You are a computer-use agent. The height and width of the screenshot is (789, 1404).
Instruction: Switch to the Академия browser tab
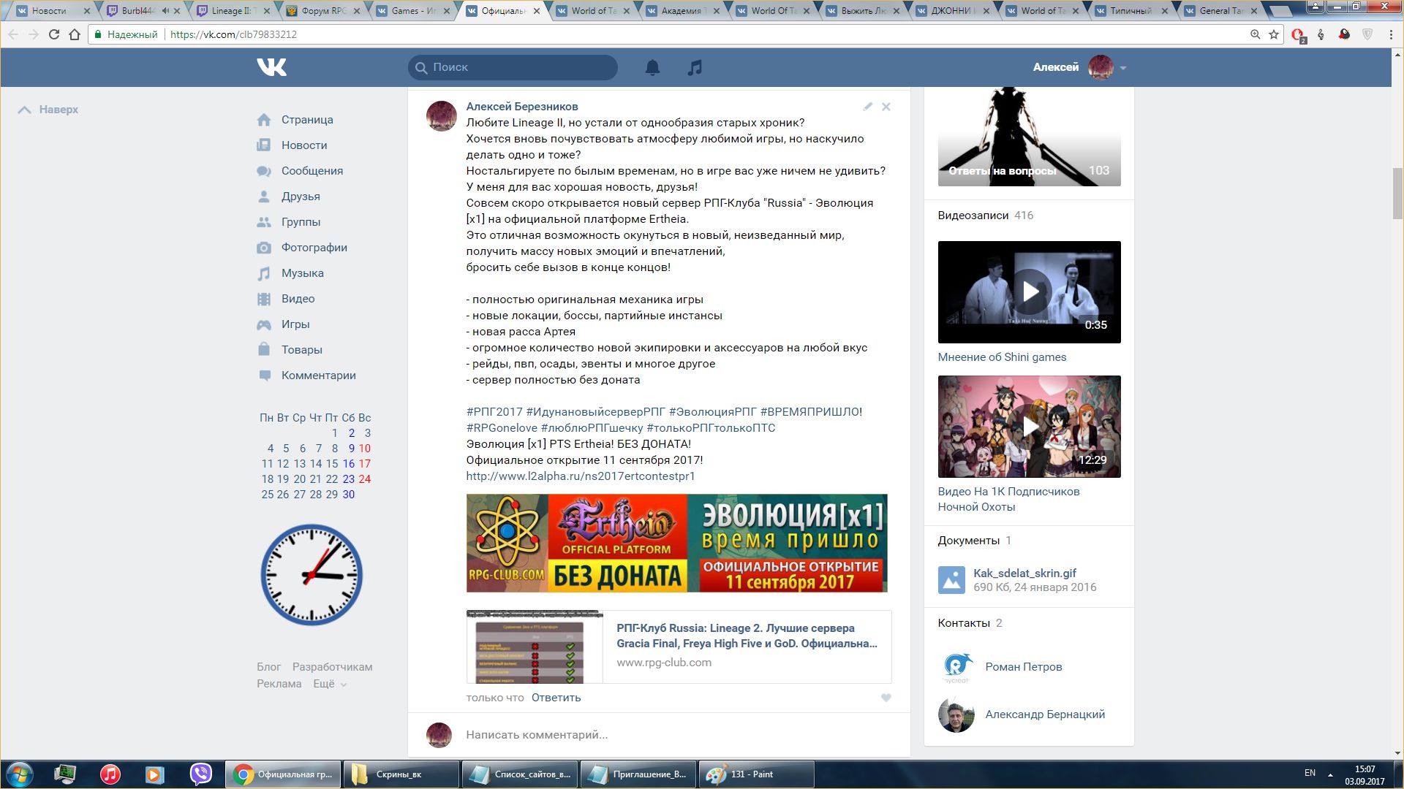[682, 11]
